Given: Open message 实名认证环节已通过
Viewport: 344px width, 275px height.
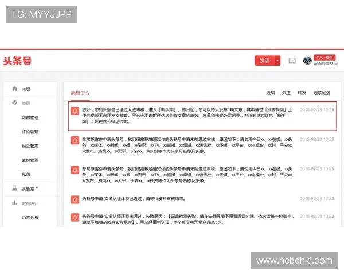Looking at the screenshot, I should (134, 198).
